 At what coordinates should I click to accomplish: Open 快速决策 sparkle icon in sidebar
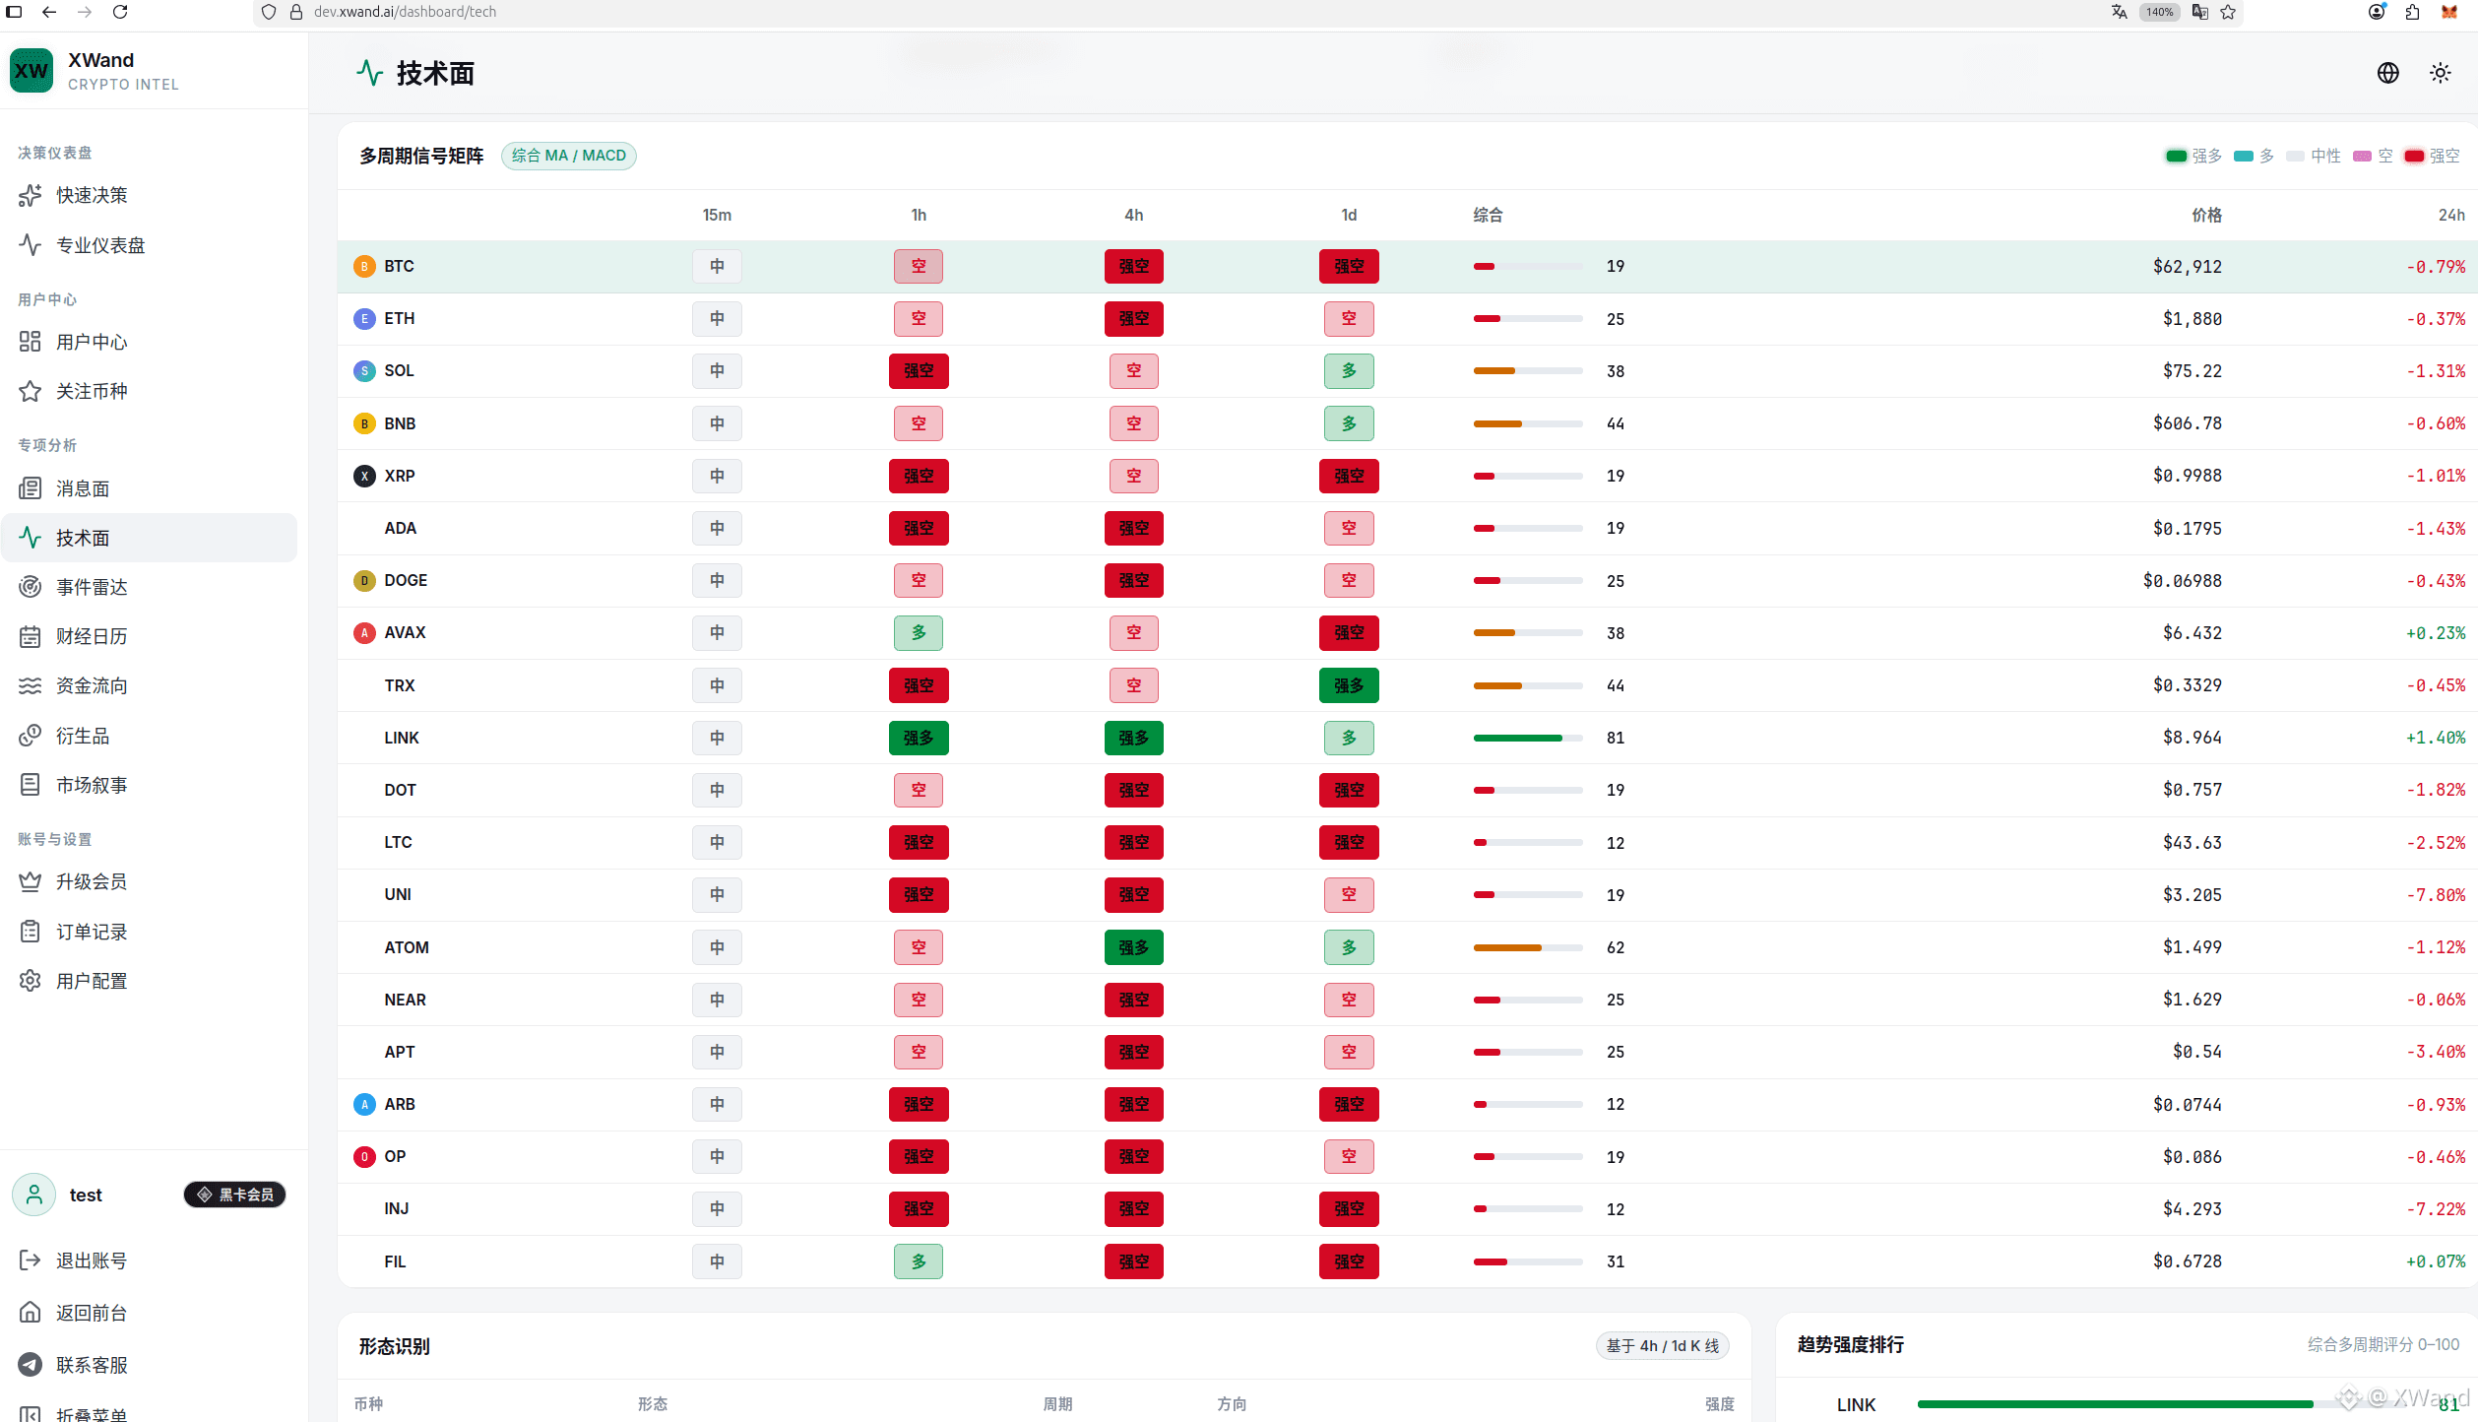(31, 195)
